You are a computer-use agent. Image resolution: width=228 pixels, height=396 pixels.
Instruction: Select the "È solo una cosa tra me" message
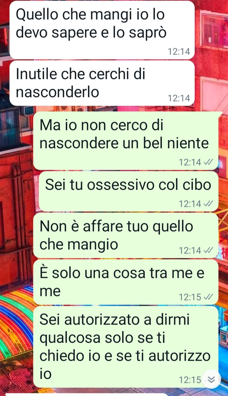coord(126,282)
